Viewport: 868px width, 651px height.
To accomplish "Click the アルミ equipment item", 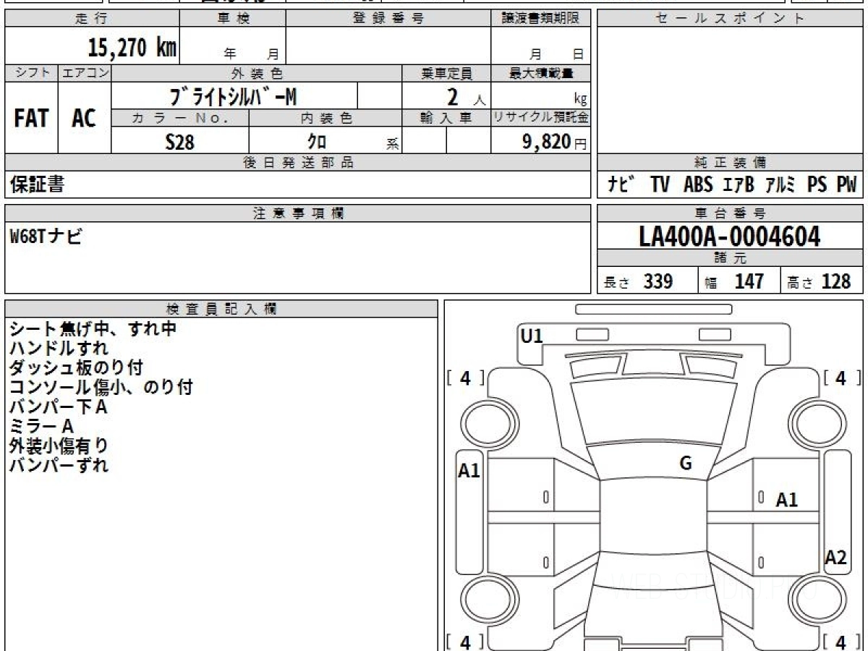I will coord(780,185).
